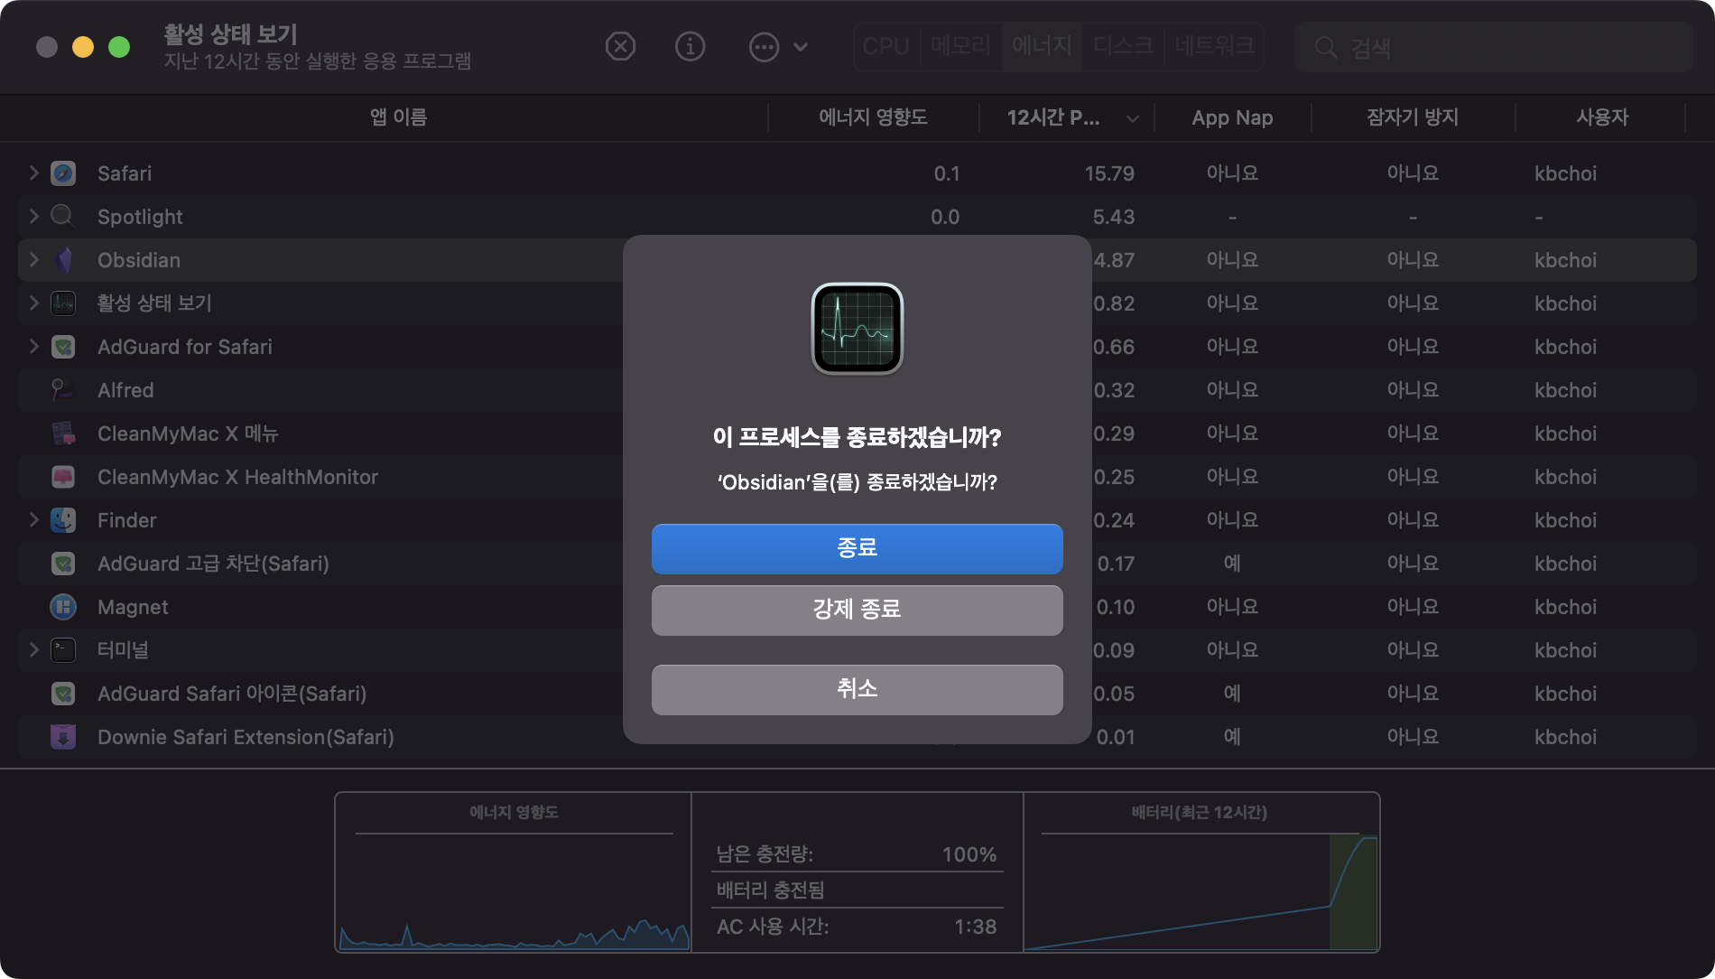The height and width of the screenshot is (979, 1715).
Task: Click Safari's 15.79 12-hour power value
Action: (1109, 173)
